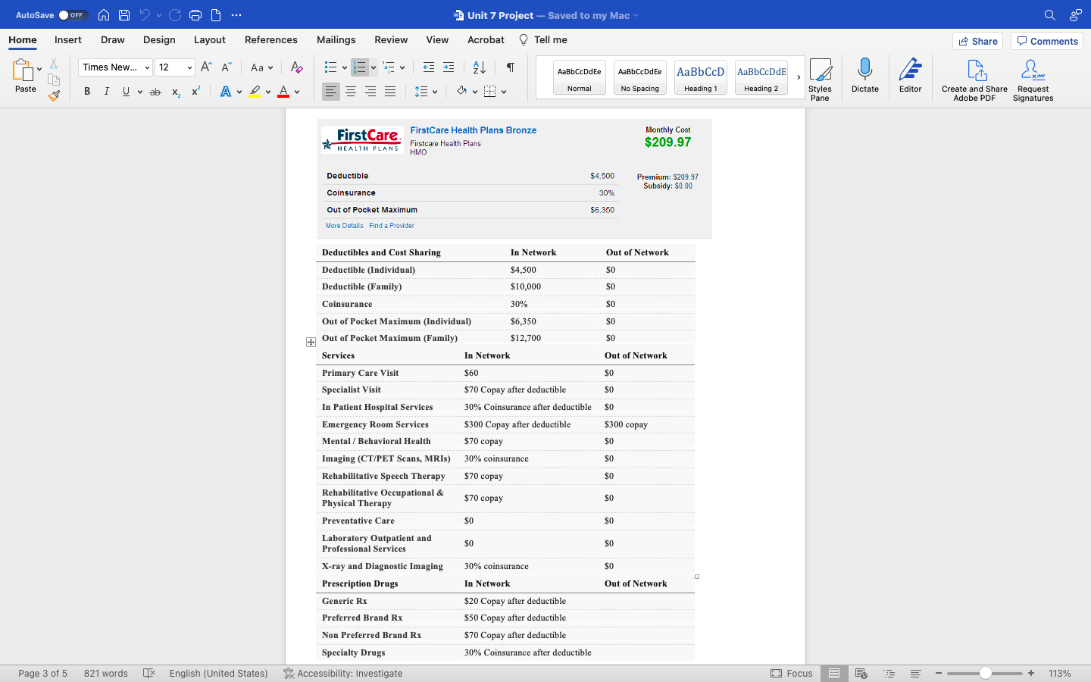Open search with the magnifier icon

[x=1050, y=15]
